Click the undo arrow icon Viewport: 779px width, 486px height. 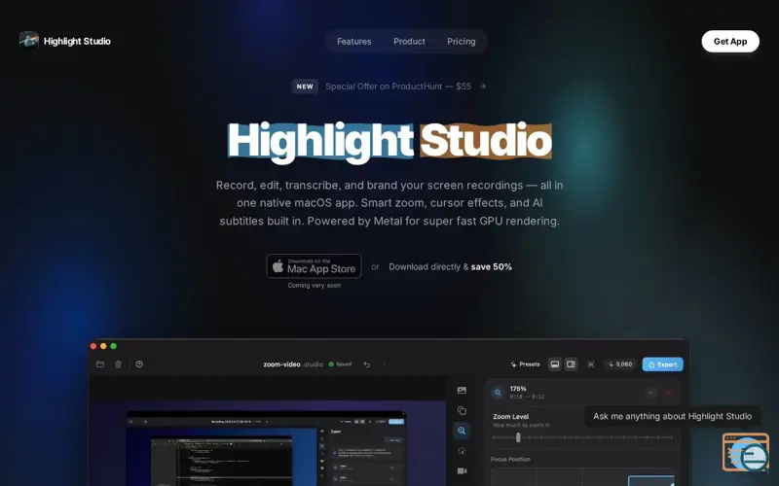(367, 364)
